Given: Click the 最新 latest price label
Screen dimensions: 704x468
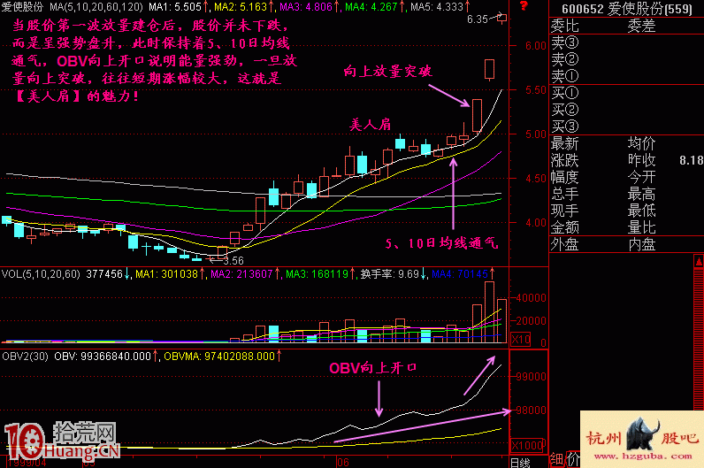Looking at the screenshot, I should (565, 143).
